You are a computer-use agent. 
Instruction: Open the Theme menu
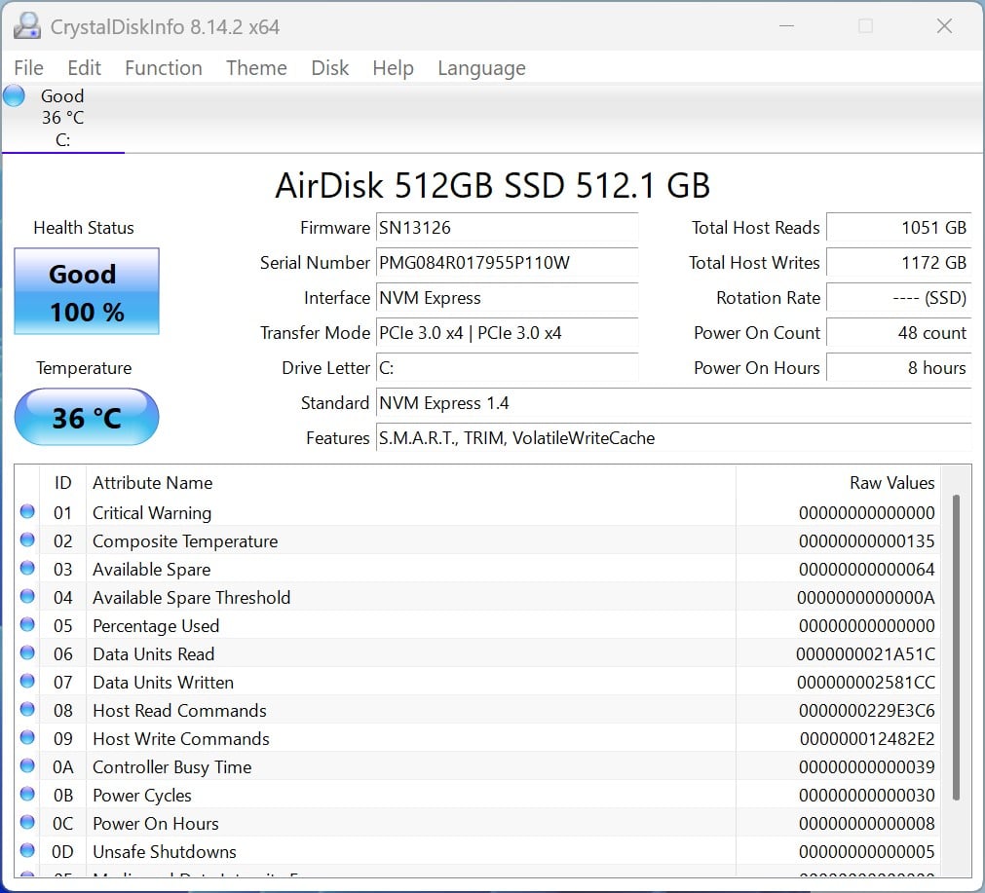[x=256, y=68]
